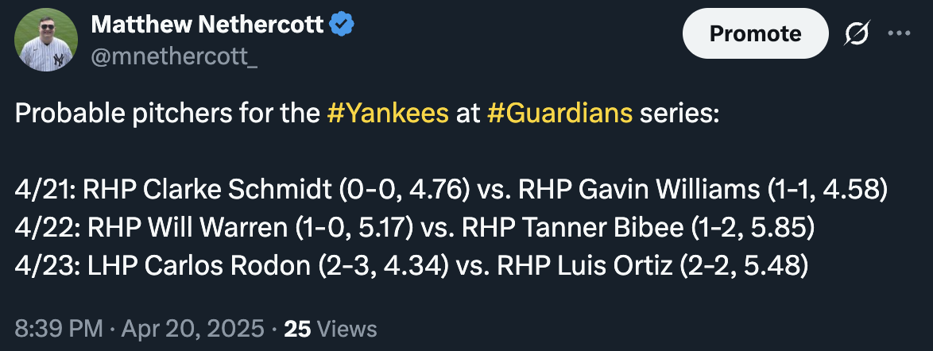Open Matthew Nethercott's profile avatar
933x351 pixels.
point(46,40)
